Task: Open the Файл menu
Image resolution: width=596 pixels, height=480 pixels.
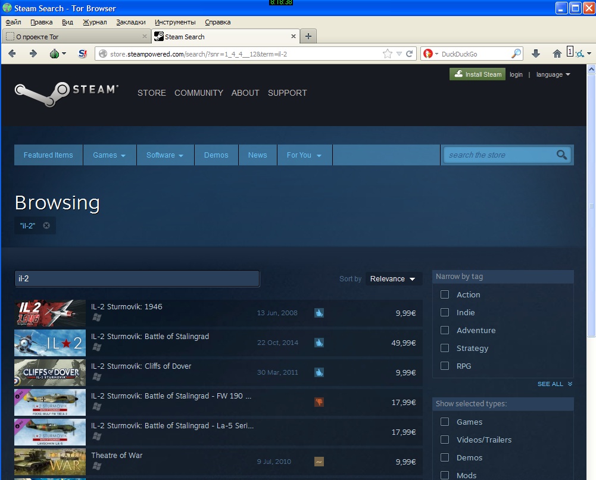Action: point(13,22)
